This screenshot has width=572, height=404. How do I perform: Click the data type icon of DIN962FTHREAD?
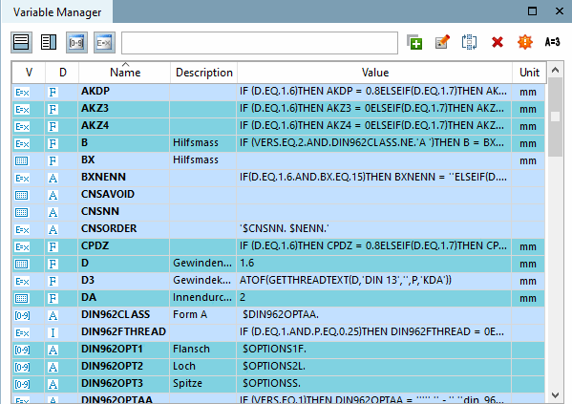[x=53, y=332]
